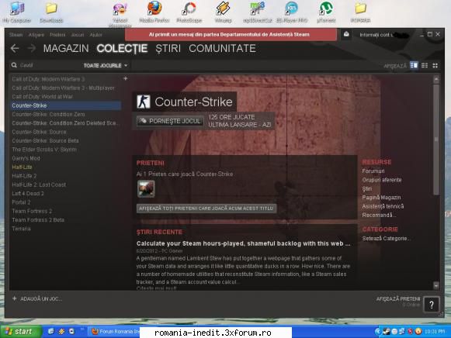Click Setează Categorie link

click(x=386, y=238)
